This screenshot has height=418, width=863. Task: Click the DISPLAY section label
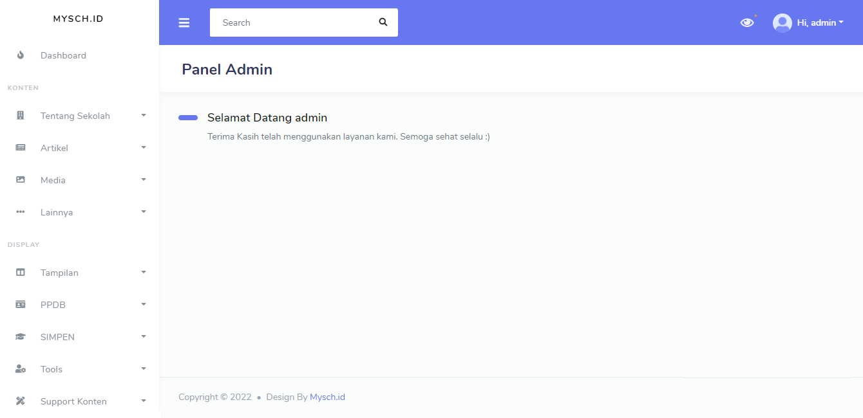pos(24,244)
